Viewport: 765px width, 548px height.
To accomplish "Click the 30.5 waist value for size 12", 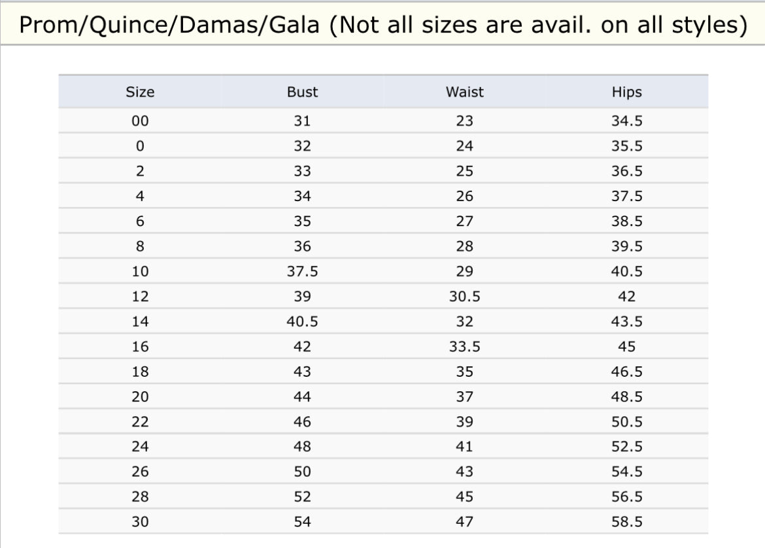I will tap(464, 297).
